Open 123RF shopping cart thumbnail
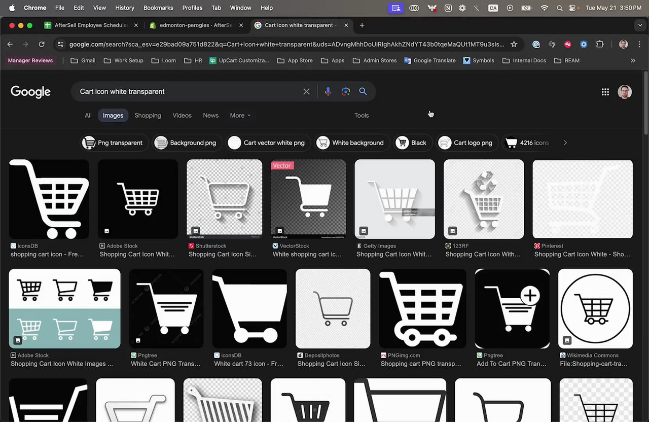This screenshot has width=649, height=422. point(484,199)
